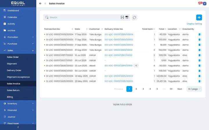This screenshot has height=130, width=209.
Task: Open row action icon for SI-LOC-00001/2607/00002
Action: tap(200, 55)
